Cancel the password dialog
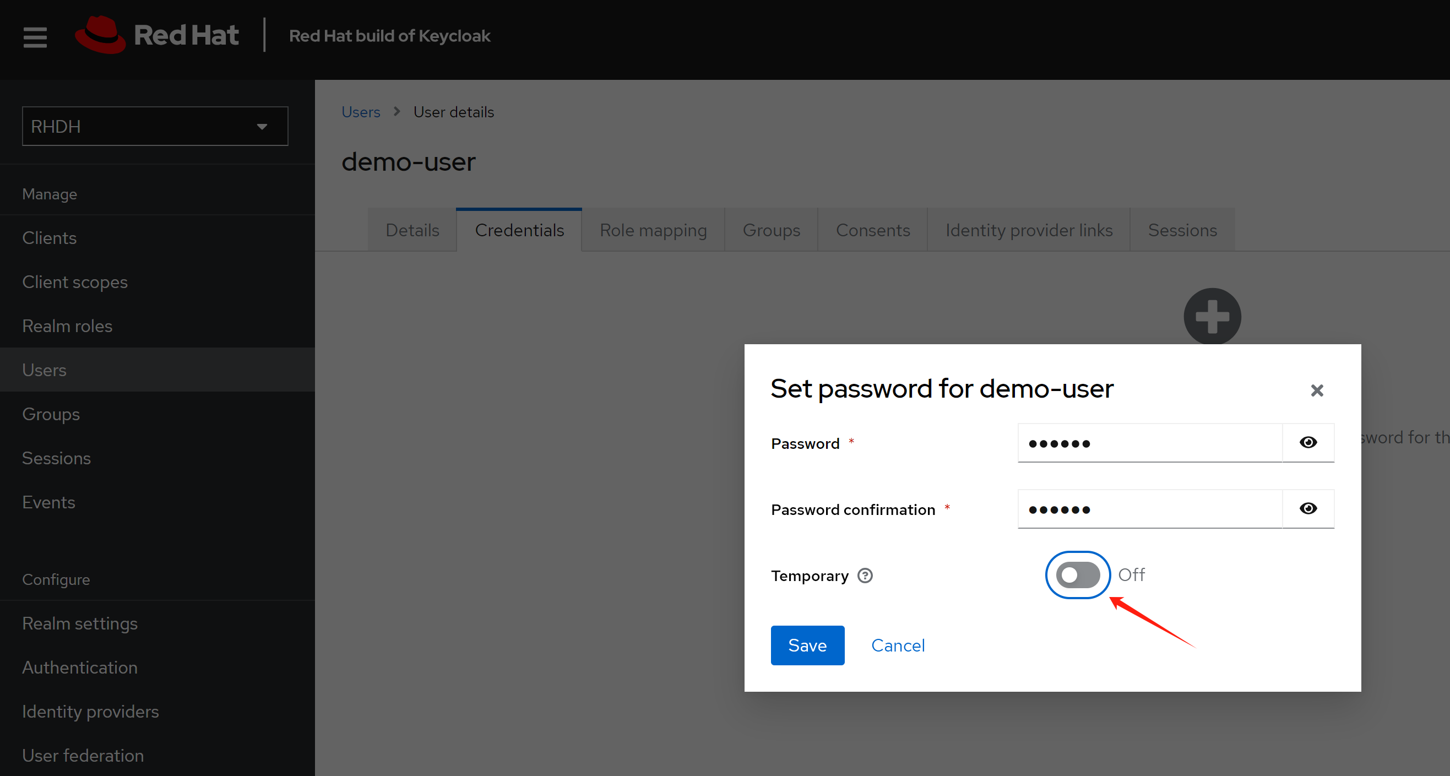 (898, 645)
